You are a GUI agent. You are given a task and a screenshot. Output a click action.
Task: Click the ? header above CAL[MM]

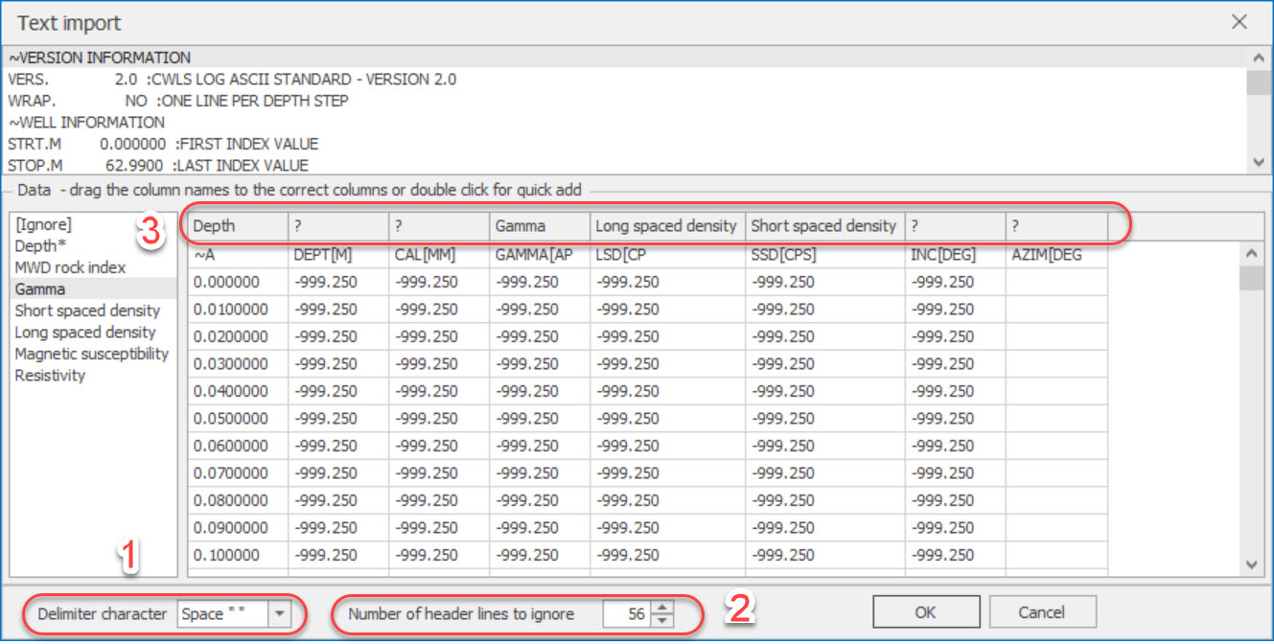[439, 226]
